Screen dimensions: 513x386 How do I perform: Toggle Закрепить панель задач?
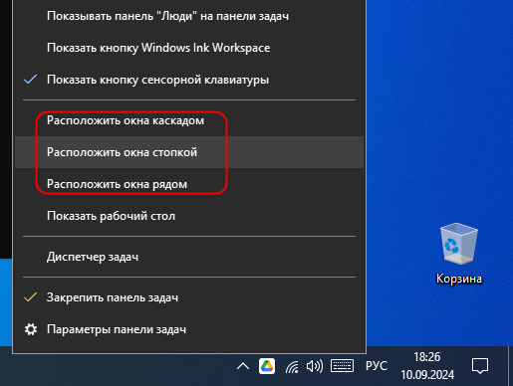point(189,297)
